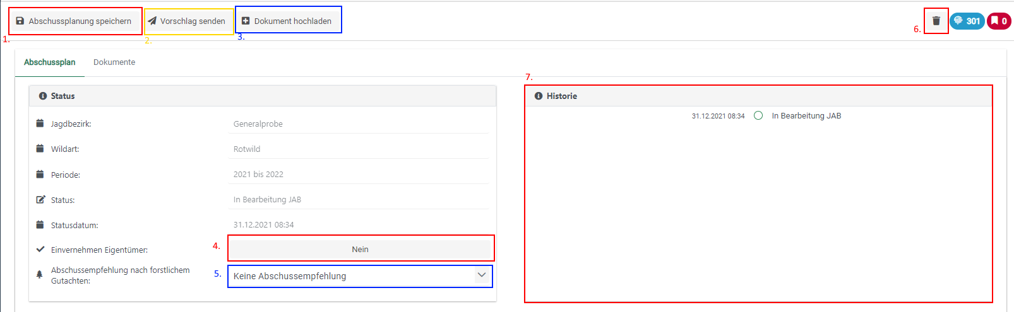Switch to the Dokumente tab

(x=114, y=62)
